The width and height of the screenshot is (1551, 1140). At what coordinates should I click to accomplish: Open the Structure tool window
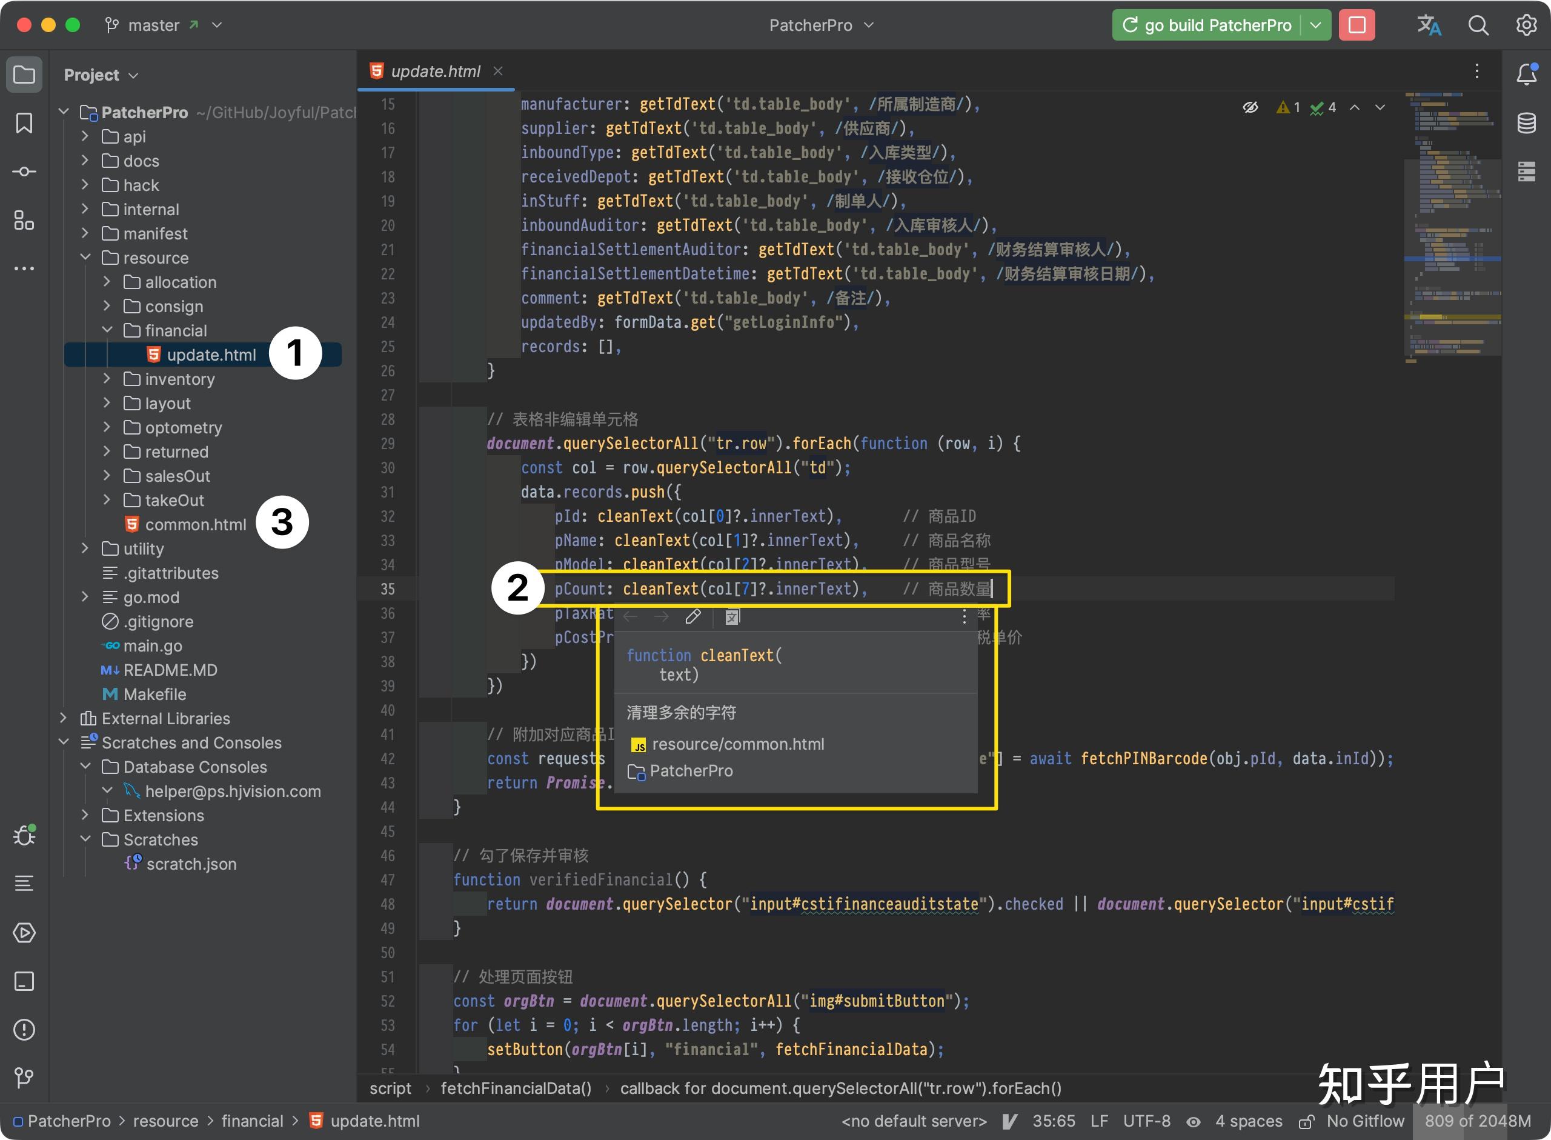(24, 220)
